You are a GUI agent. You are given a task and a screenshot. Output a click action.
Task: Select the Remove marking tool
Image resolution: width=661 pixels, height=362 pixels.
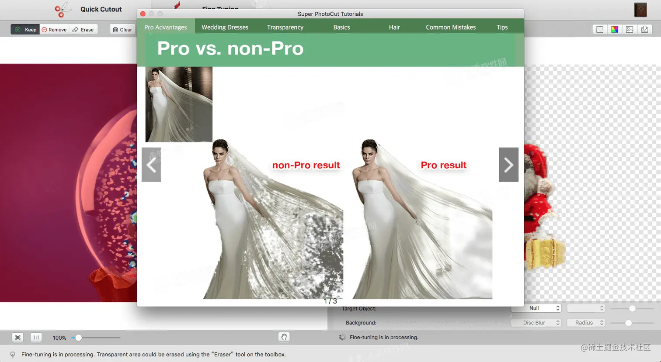click(x=54, y=30)
